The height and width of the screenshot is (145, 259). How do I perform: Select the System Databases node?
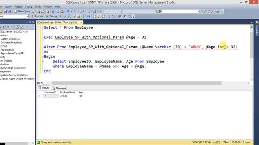pyautogui.click(x=10, y=39)
